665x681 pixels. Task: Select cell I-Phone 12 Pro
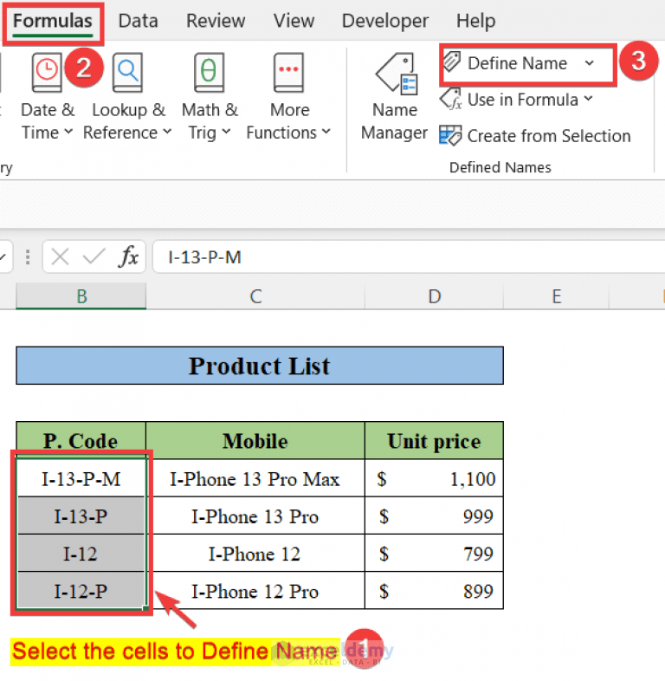point(255,591)
